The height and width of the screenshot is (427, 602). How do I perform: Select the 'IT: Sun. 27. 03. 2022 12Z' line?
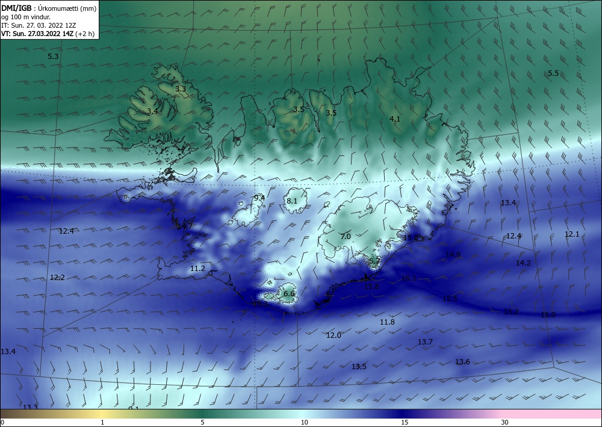(39, 25)
